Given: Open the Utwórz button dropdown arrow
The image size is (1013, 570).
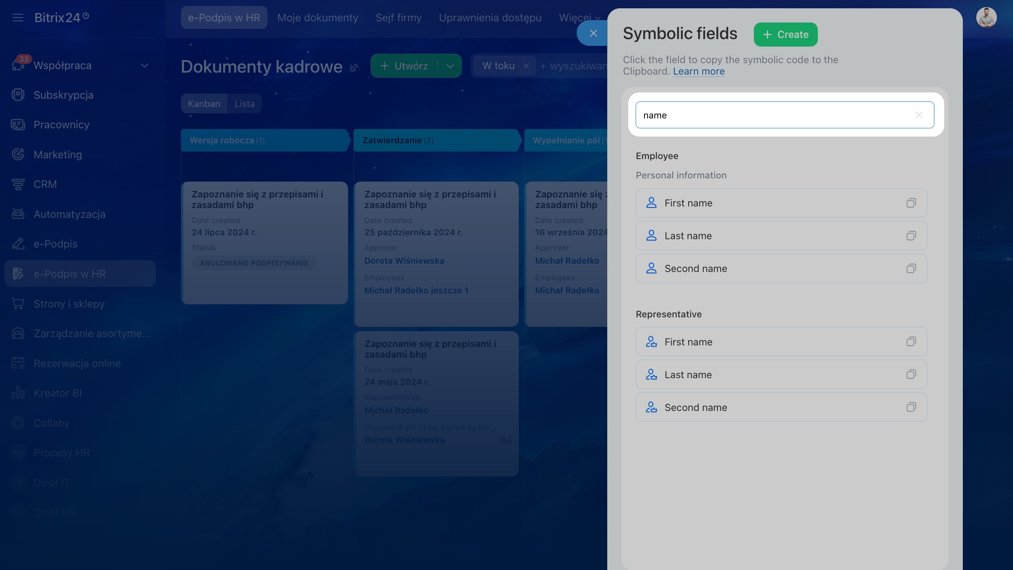Looking at the screenshot, I should 450,66.
